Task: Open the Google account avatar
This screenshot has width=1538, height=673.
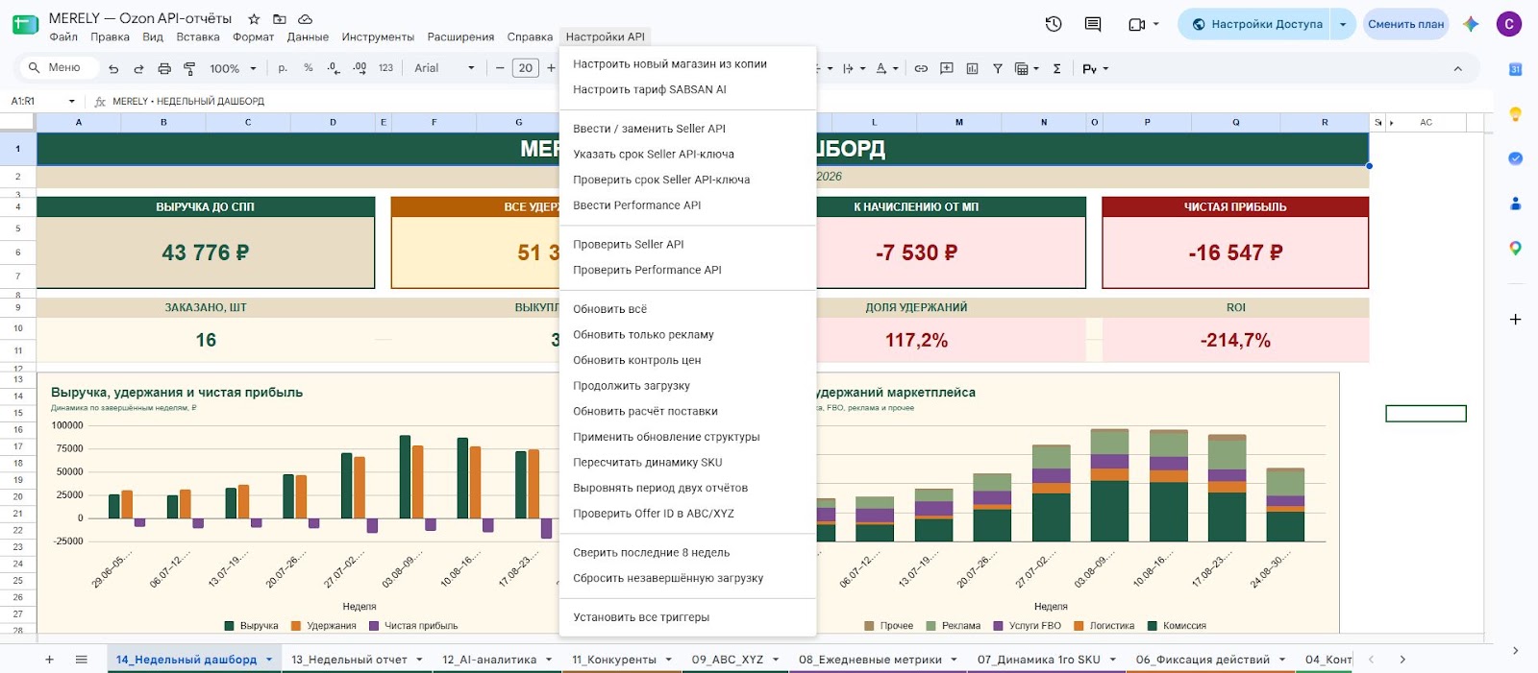Action: pyautogui.click(x=1509, y=24)
